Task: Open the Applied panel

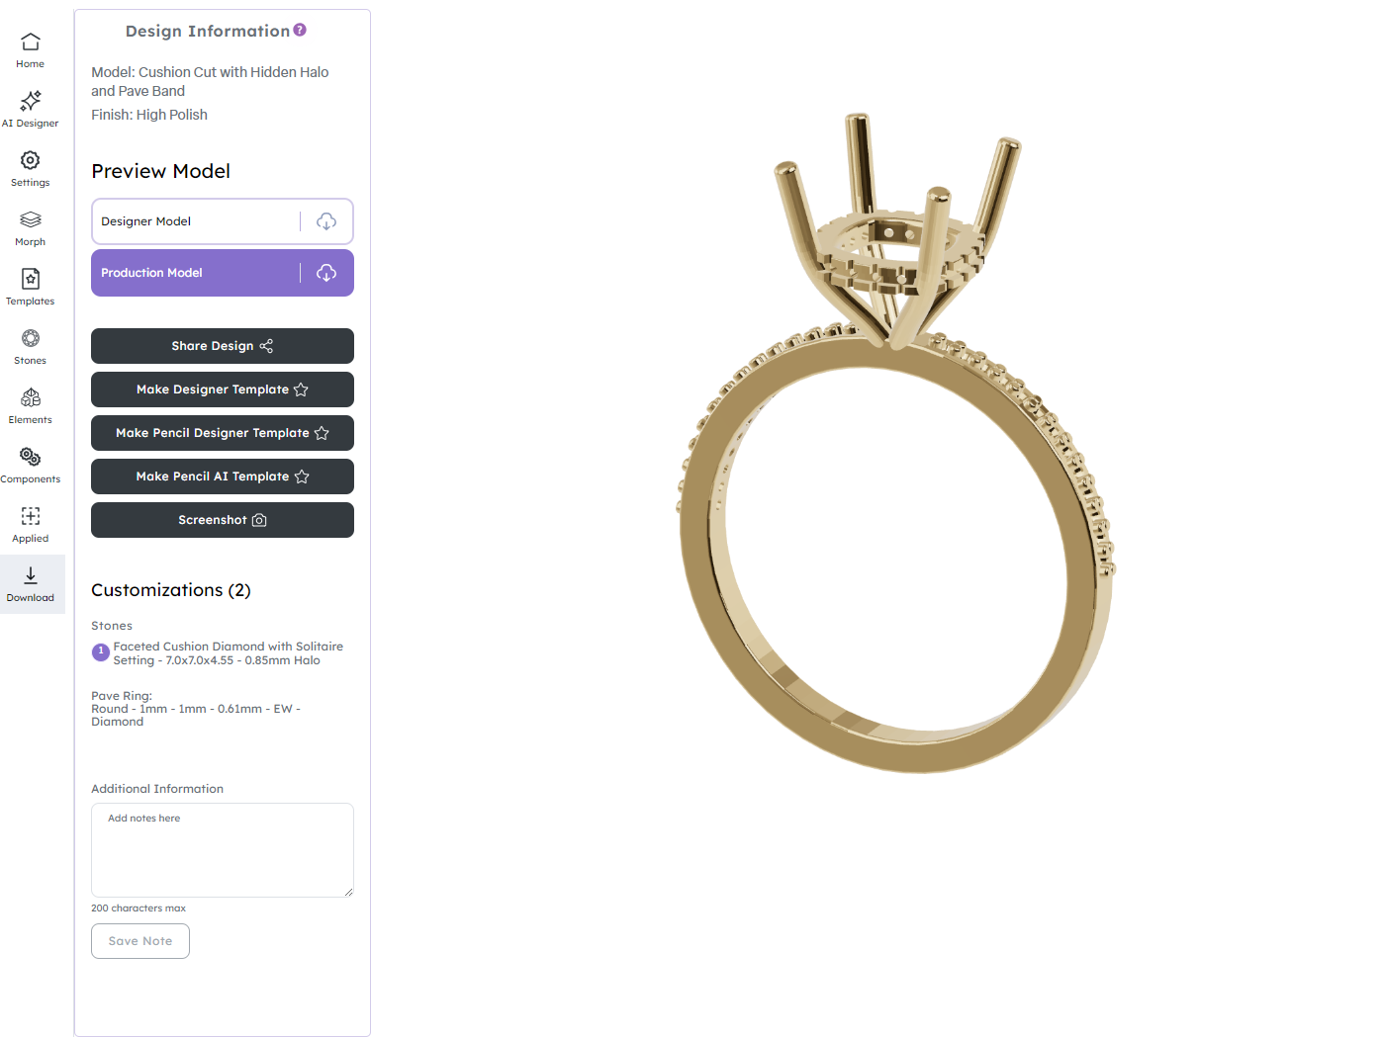Action: 31,525
